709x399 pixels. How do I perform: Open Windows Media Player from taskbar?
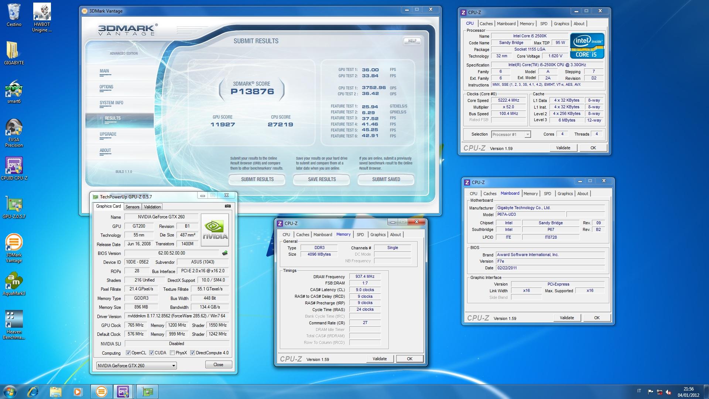pos(78,392)
